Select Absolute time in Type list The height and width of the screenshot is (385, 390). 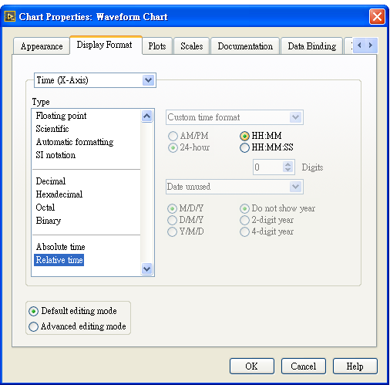(61, 247)
